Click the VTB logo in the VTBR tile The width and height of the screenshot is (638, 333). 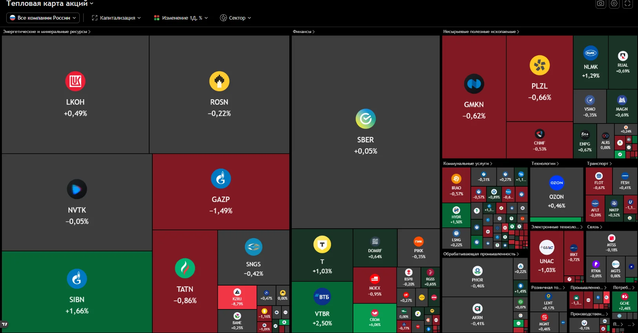click(322, 297)
